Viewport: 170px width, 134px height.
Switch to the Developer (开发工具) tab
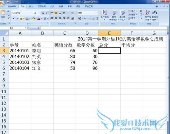89,6
